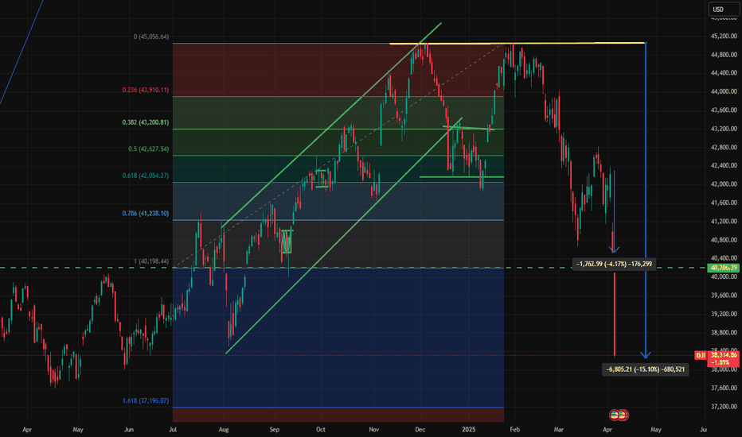Click the right US economic event flag icon
Viewport: 742px width, 437px height.
coord(623,416)
